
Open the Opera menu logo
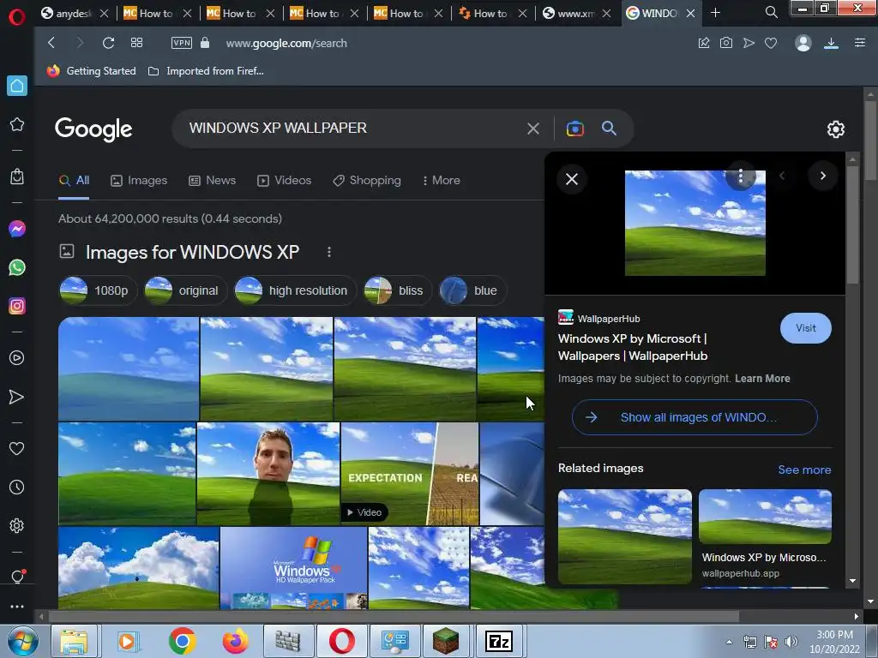click(x=17, y=17)
